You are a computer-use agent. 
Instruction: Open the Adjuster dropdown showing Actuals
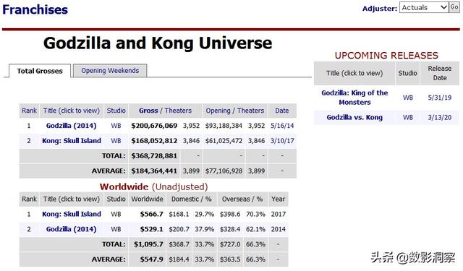coord(424,7)
